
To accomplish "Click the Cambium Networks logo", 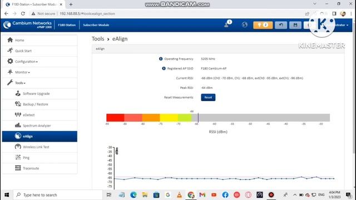I will tap(28, 24).
